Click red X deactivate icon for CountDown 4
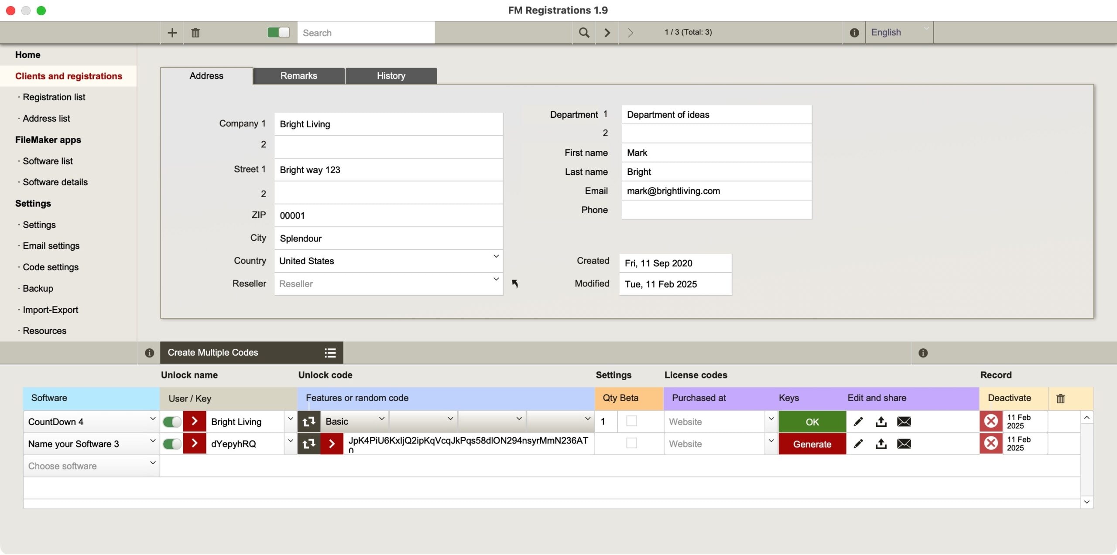This screenshot has width=1117, height=555. (x=991, y=422)
